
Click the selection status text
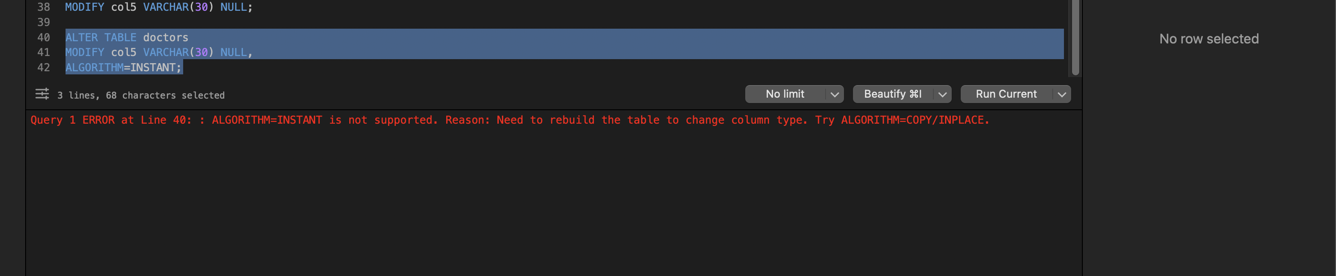141,95
